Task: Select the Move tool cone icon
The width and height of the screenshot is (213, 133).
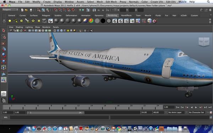Action: point(4,49)
